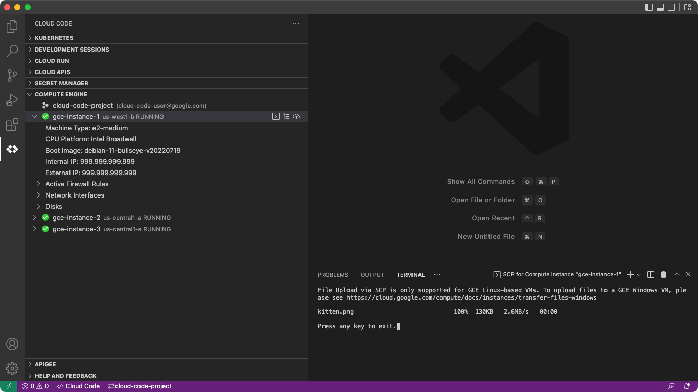The width and height of the screenshot is (698, 392).
Task: Collapse the gce-instance-1 tree node
Action: 34,117
